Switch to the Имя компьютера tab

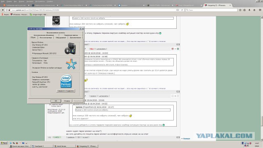point(46,37)
